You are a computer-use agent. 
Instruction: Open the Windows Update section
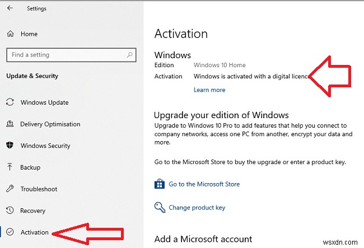coord(44,102)
